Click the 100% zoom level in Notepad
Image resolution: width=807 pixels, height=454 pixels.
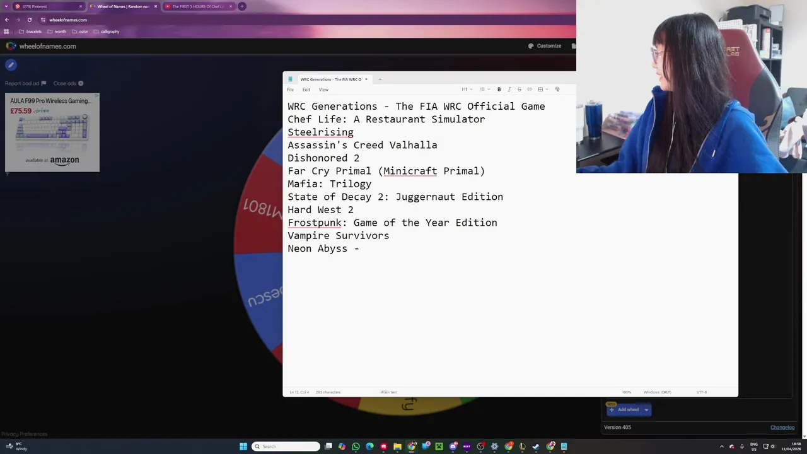coord(627,392)
